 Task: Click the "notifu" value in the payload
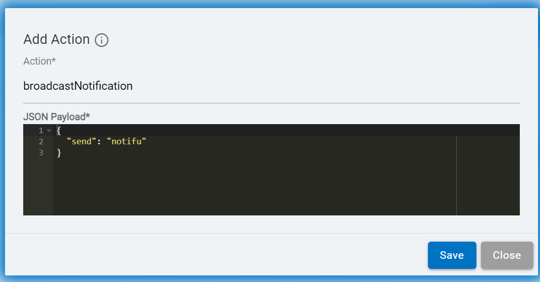pos(126,142)
